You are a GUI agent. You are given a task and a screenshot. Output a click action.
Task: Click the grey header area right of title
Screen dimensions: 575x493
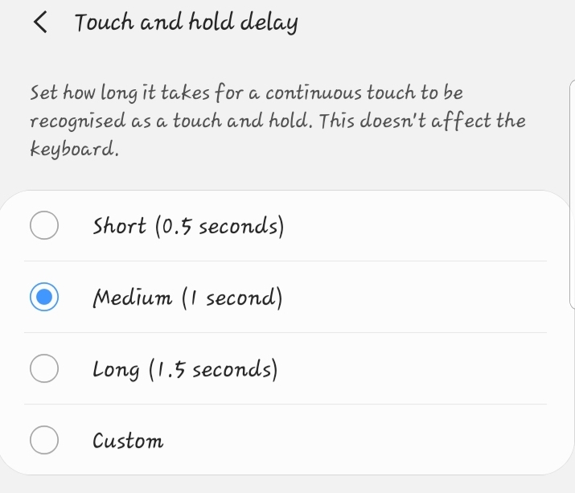coord(437,22)
